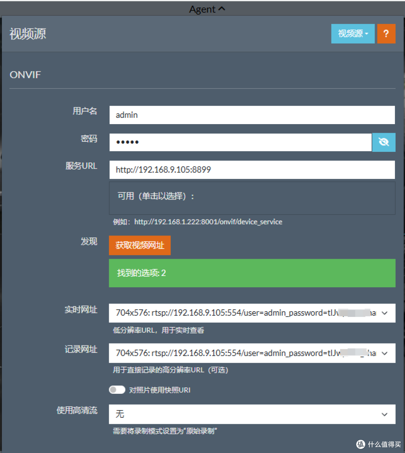Collapse the Agent panel via the chevron
This screenshot has height=453, width=405.
(222, 8)
